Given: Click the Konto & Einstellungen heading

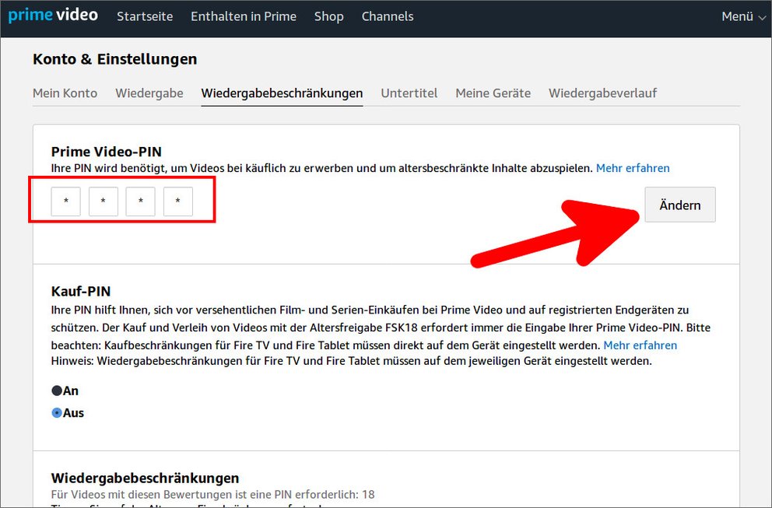Looking at the screenshot, I should point(114,59).
